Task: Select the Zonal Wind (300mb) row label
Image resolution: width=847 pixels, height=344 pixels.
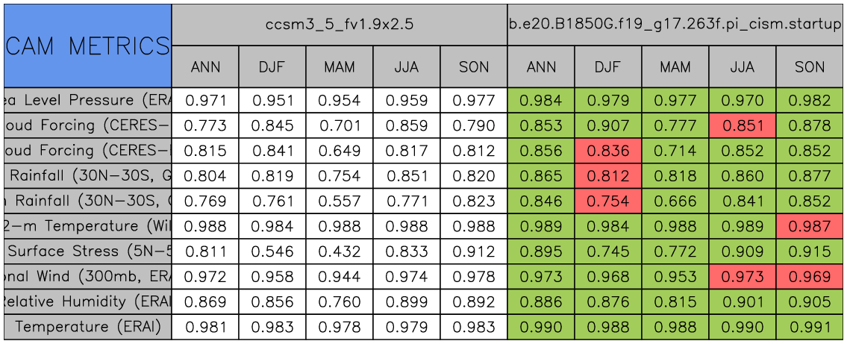Action: 88,276
